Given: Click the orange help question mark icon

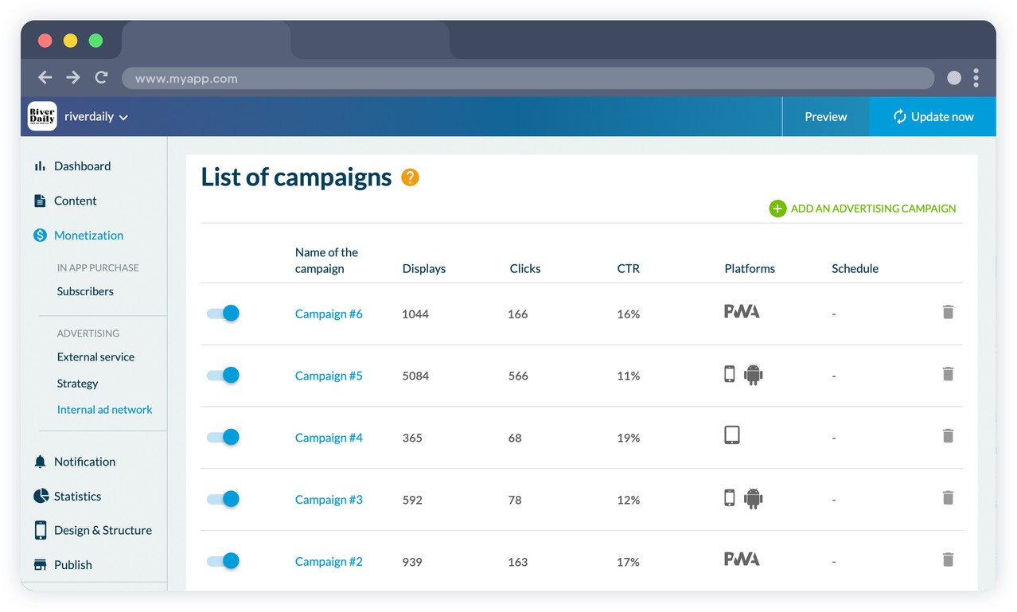Looking at the screenshot, I should [x=410, y=177].
